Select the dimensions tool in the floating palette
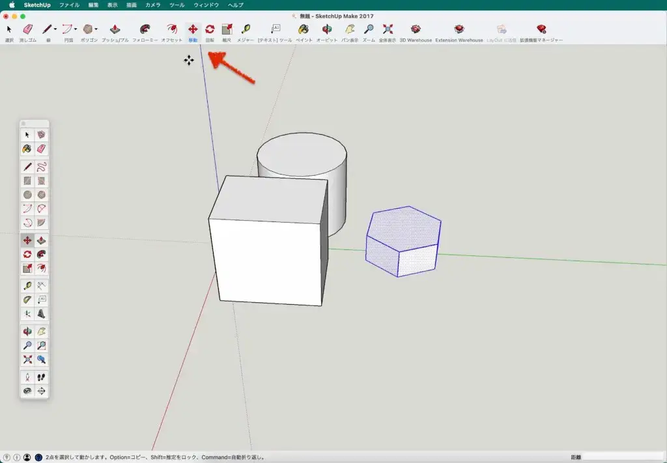This screenshot has height=463, width=667. coord(41,286)
